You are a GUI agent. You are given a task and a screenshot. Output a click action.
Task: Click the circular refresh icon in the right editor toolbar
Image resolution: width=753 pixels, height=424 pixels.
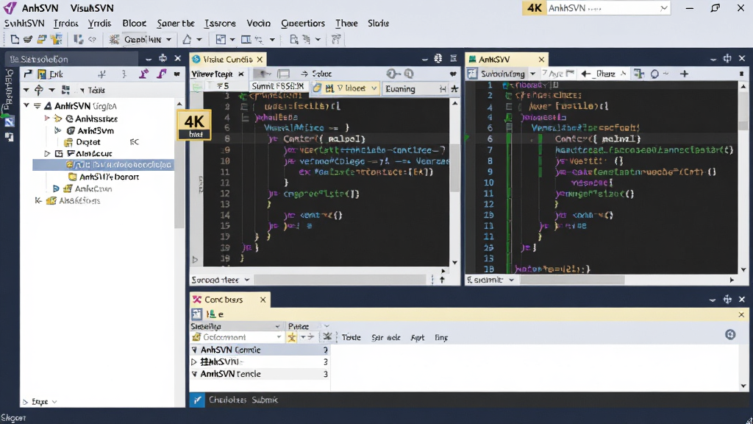click(x=654, y=74)
